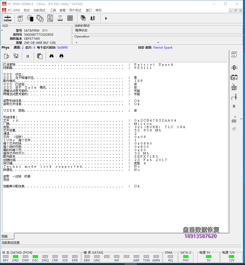
Task: Open the second Operation dropdown arrow
Action: coord(158,43)
